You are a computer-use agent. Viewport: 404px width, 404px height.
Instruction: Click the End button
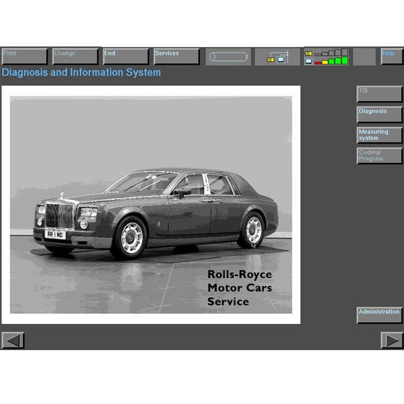(126, 56)
